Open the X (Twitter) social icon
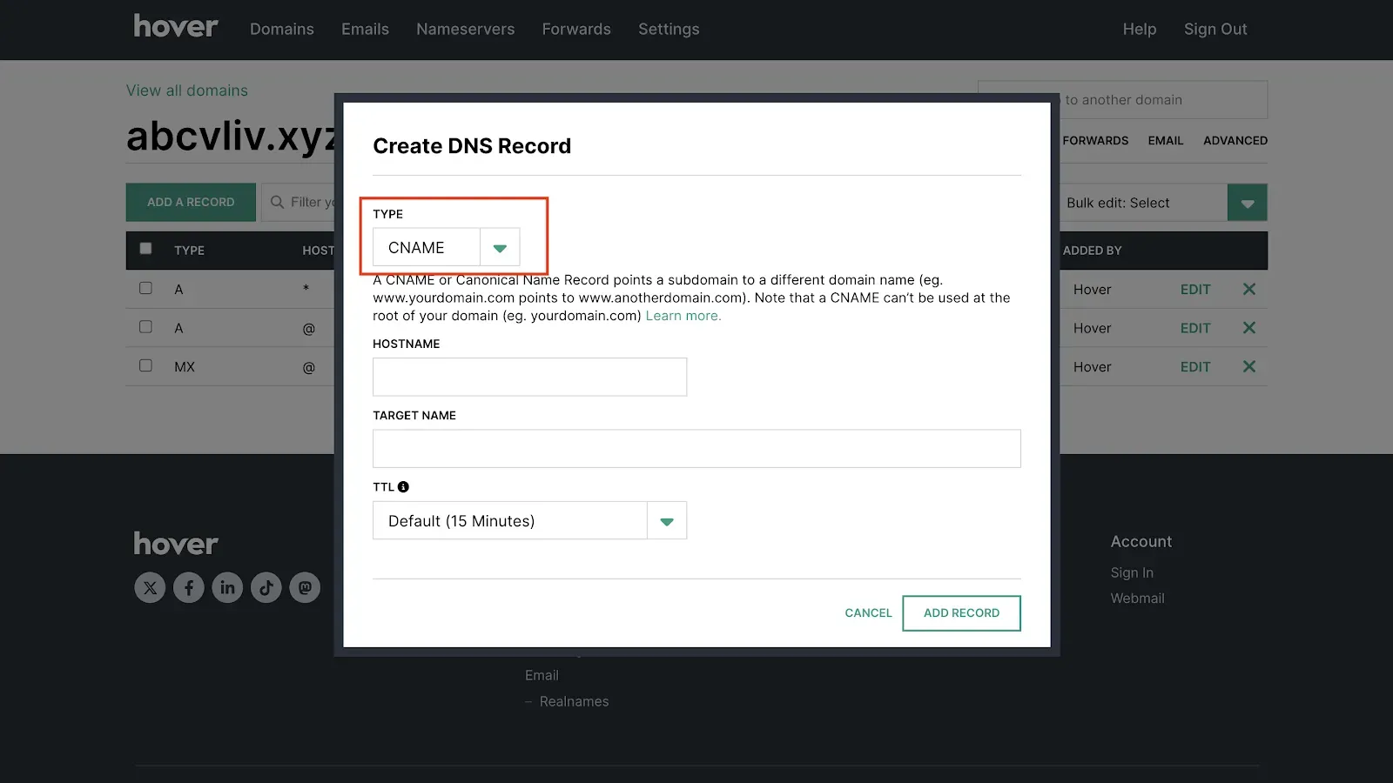Viewport: 1393px width, 783px height. 150,587
